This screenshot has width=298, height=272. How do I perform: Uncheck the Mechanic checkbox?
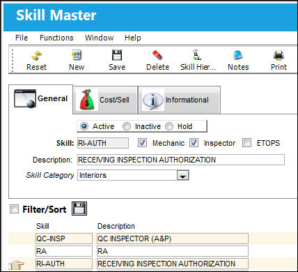click(142, 143)
